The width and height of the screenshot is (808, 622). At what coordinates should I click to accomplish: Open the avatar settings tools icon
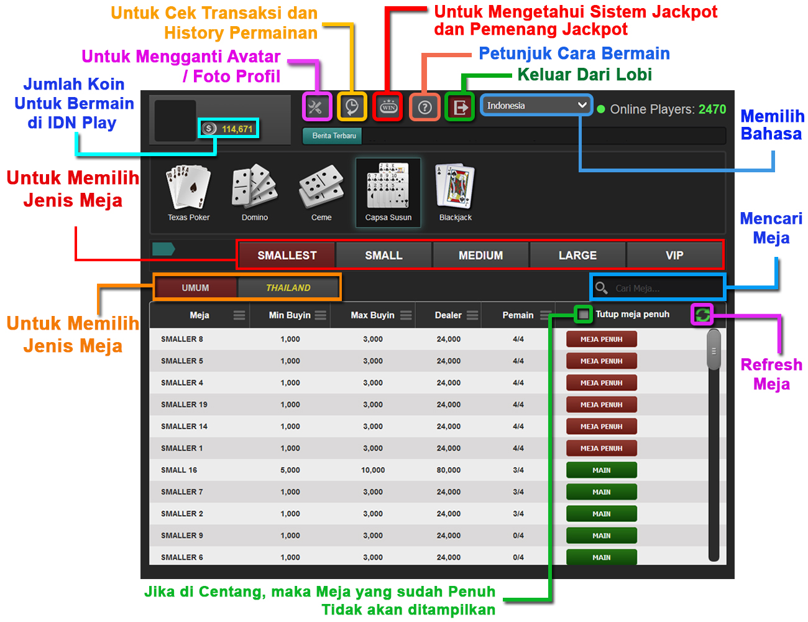point(315,107)
